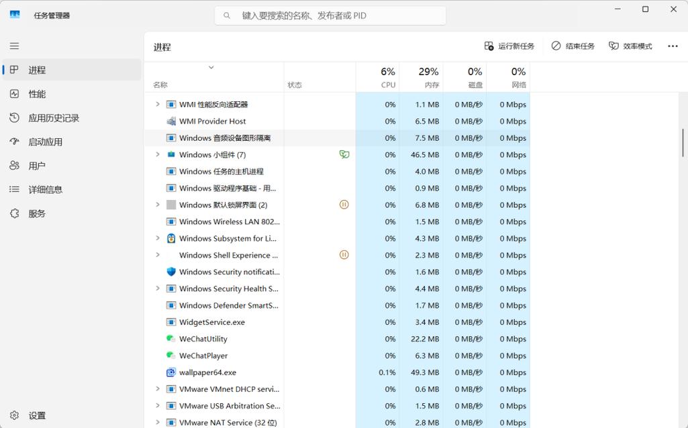The width and height of the screenshot is (688, 428).
Task: Click the WeChatUtility icon
Action: (171, 339)
